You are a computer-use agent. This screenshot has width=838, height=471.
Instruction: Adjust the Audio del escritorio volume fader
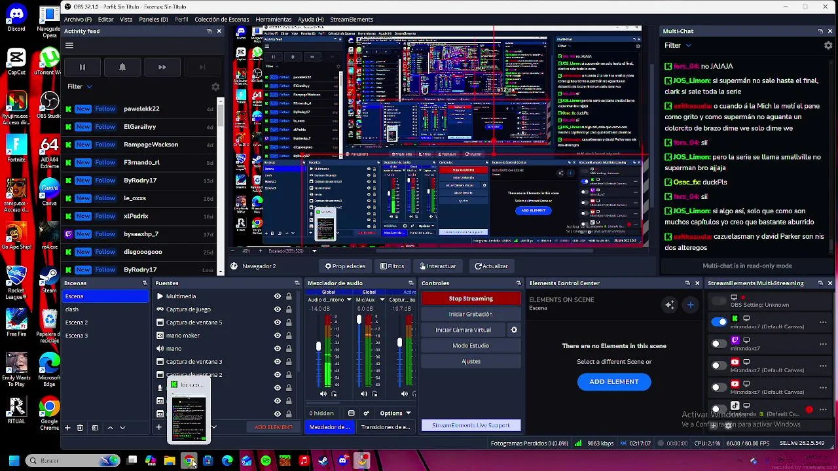tap(319, 346)
